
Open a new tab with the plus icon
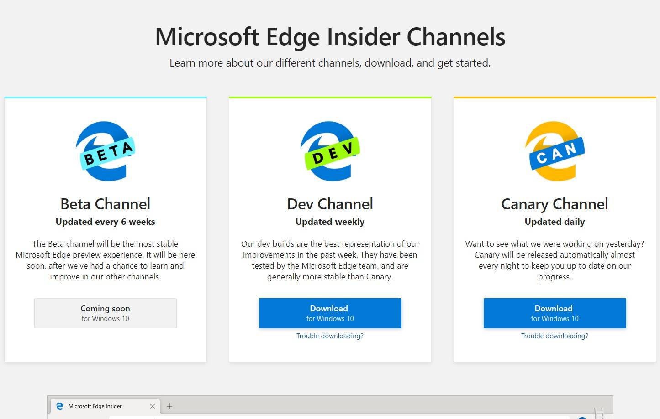coord(169,406)
